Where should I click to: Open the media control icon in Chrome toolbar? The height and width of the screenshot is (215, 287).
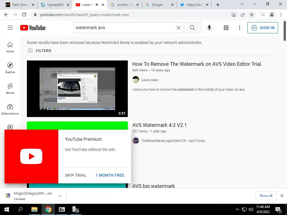[263, 15]
